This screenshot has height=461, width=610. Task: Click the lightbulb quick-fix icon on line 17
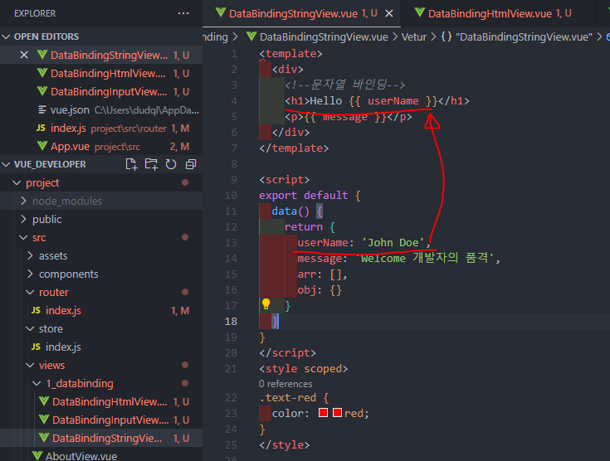pyautogui.click(x=266, y=304)
